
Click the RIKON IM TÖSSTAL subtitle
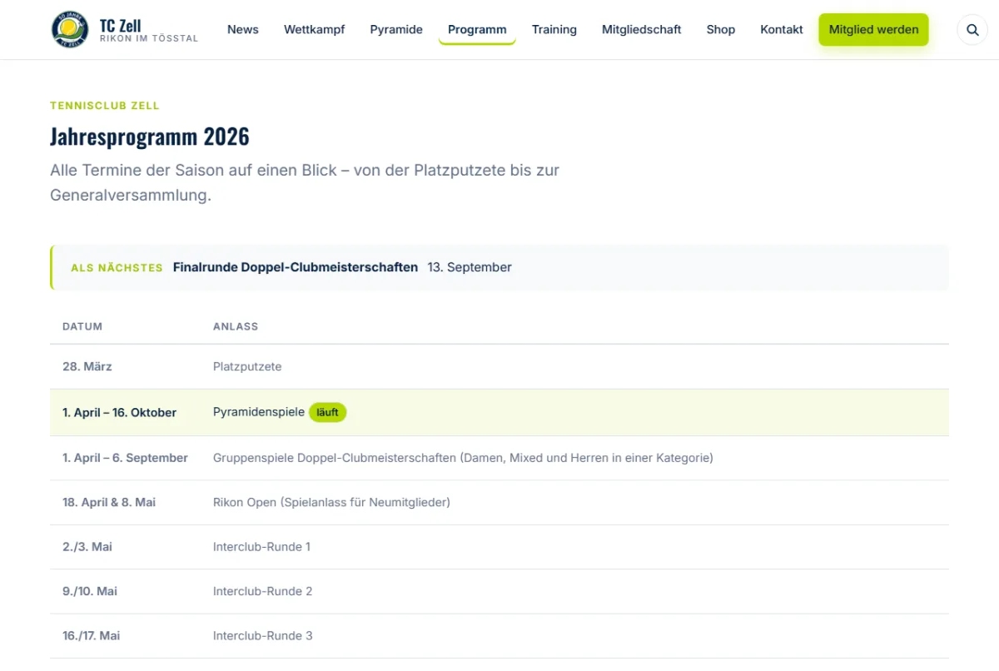pyautogui.click(x=149, y=39)
